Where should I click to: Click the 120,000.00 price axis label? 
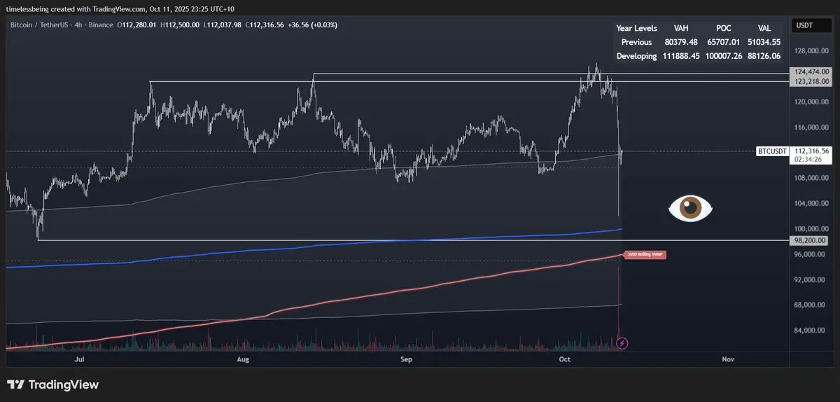coord(812,102)
